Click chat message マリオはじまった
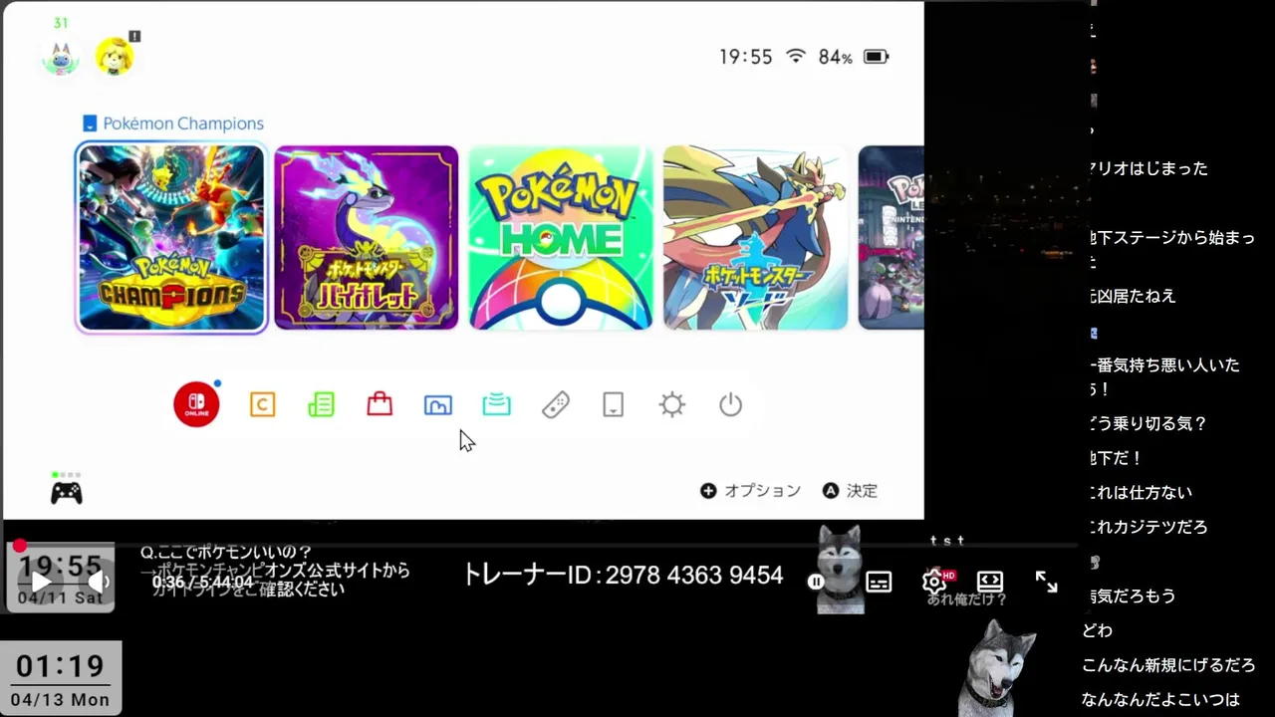 (x=1150, y=169)
